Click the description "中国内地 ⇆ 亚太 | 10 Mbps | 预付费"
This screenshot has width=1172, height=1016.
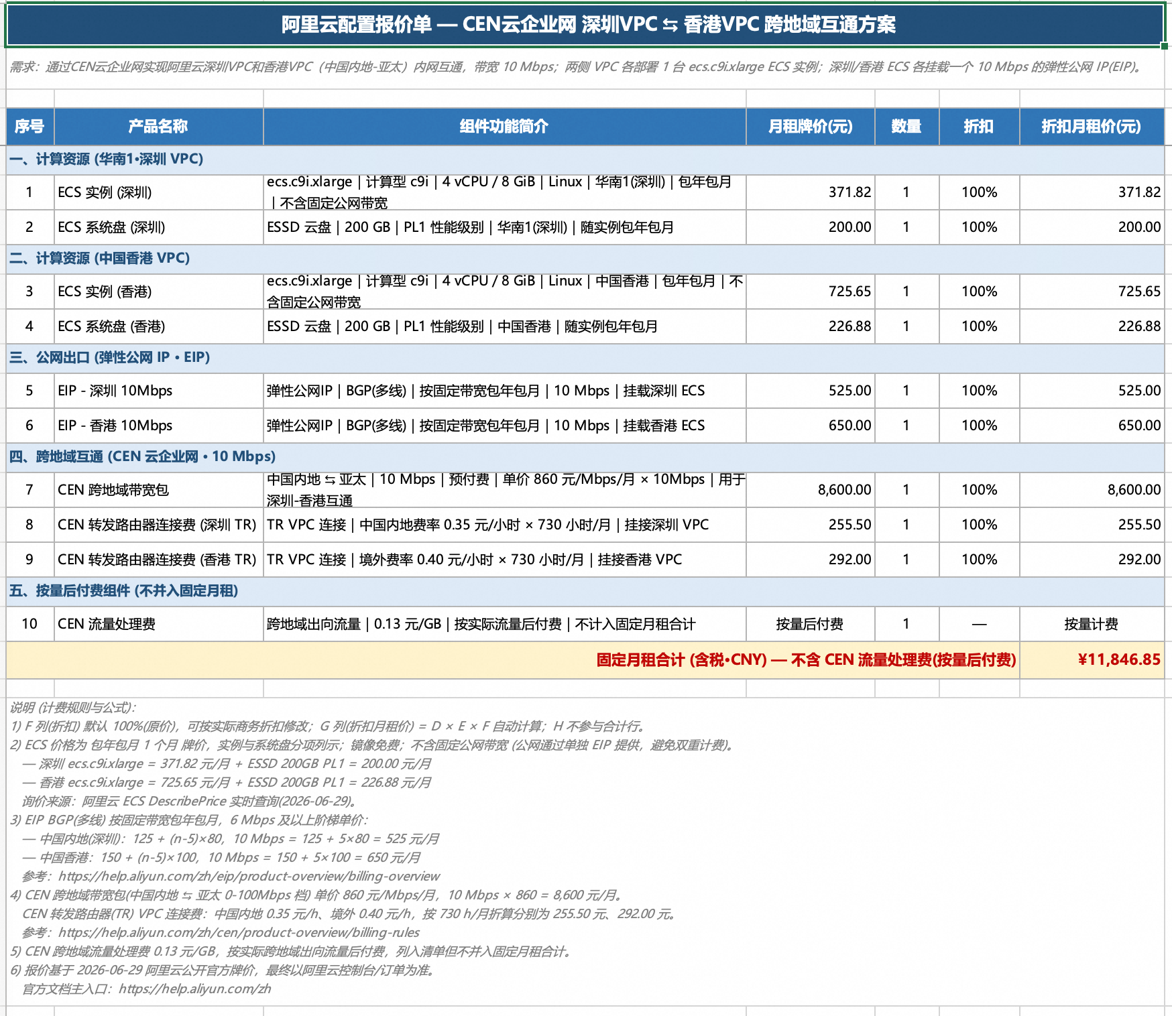point(504,490)
